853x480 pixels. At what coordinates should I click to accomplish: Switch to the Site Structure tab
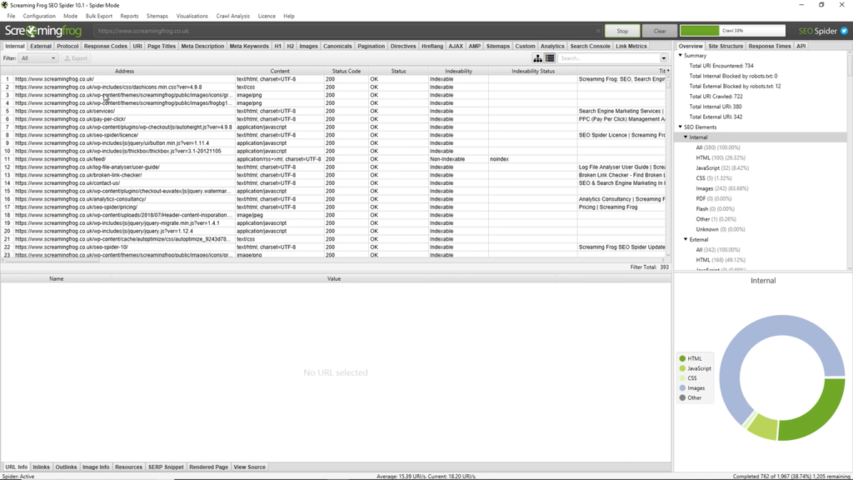click(726, 47)
